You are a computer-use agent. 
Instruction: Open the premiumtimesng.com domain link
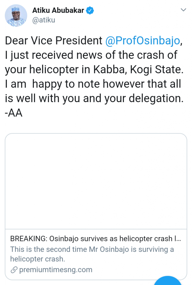pyautogui.click(x=55, y=270)
